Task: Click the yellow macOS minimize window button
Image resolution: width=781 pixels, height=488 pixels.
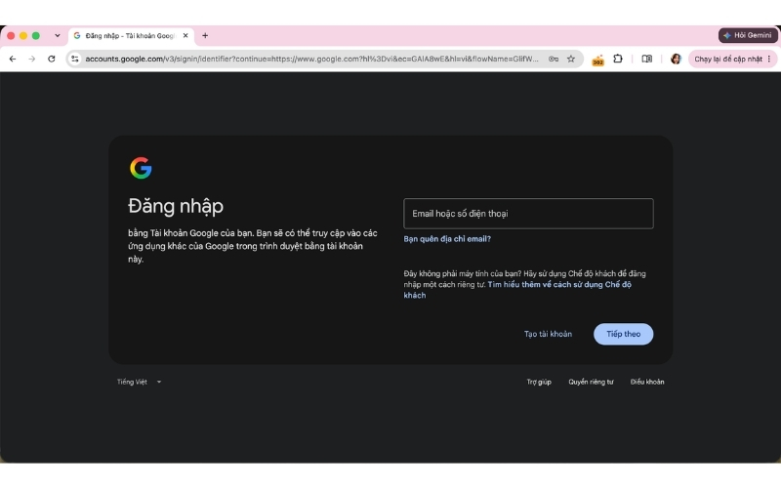Action: (23, 35)
